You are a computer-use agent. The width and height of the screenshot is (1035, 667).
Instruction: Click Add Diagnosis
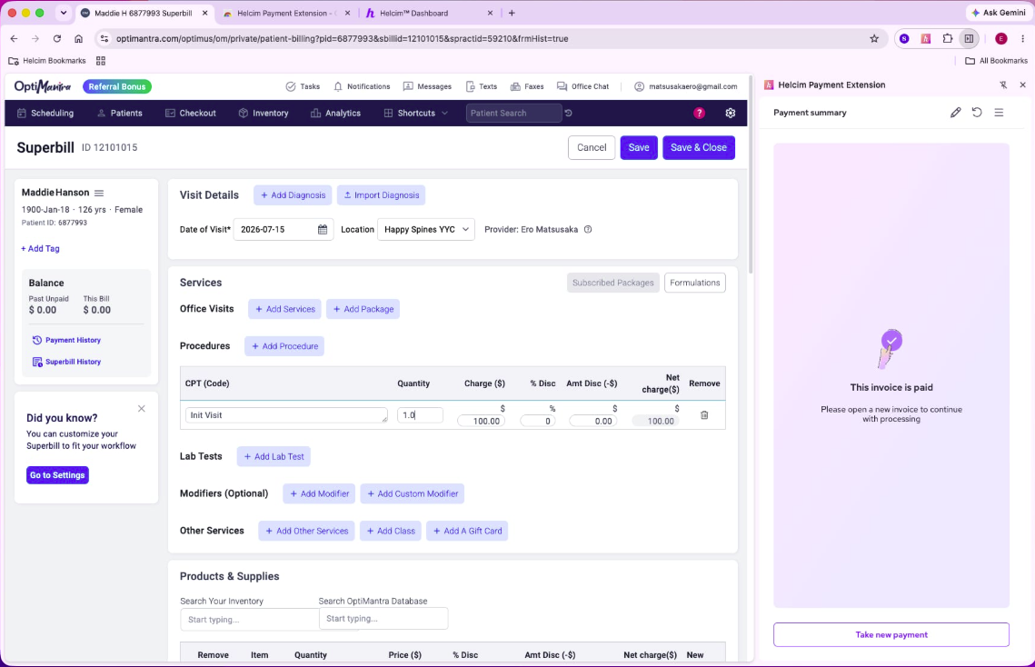pos(293,194)
